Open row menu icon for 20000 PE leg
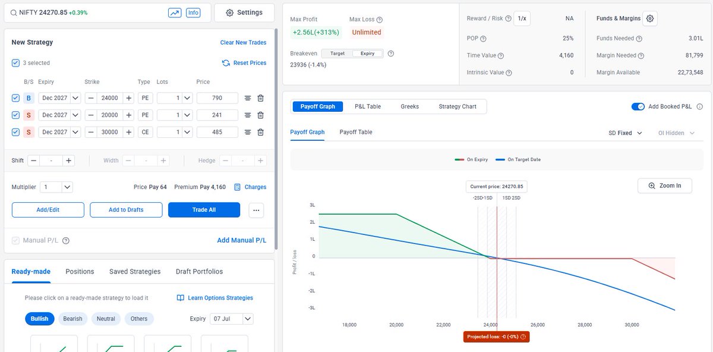The image size is (713, 352). (248, 115)
